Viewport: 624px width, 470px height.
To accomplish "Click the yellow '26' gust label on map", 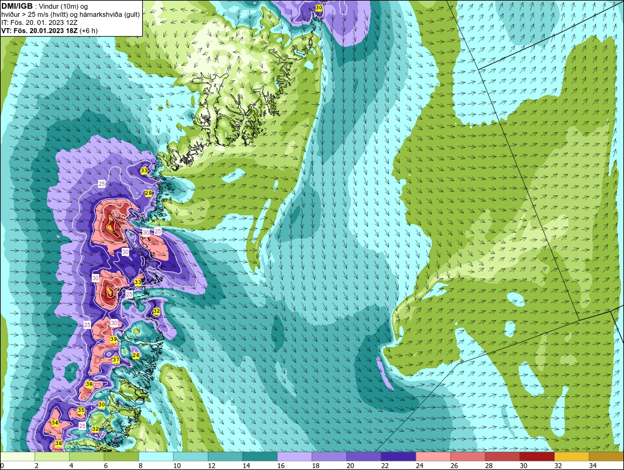I will (135, 355).
